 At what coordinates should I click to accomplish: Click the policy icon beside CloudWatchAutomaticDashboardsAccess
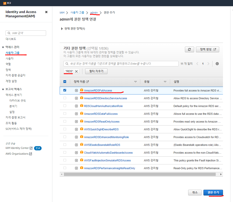(x=82, y=152)
